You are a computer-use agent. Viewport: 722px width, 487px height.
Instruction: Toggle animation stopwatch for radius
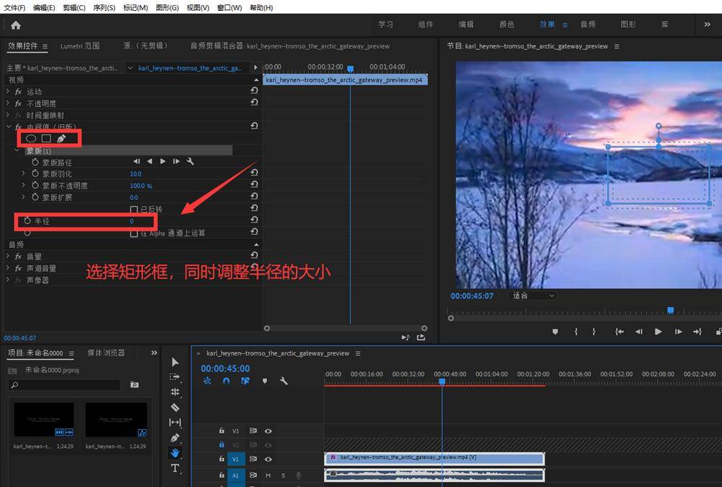pyautogui.click(x=27, y=220)
